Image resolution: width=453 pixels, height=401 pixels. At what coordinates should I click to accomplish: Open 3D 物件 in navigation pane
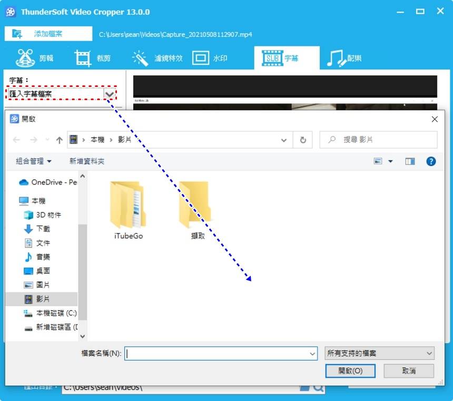pyautogui.click(x=42, y=215)
